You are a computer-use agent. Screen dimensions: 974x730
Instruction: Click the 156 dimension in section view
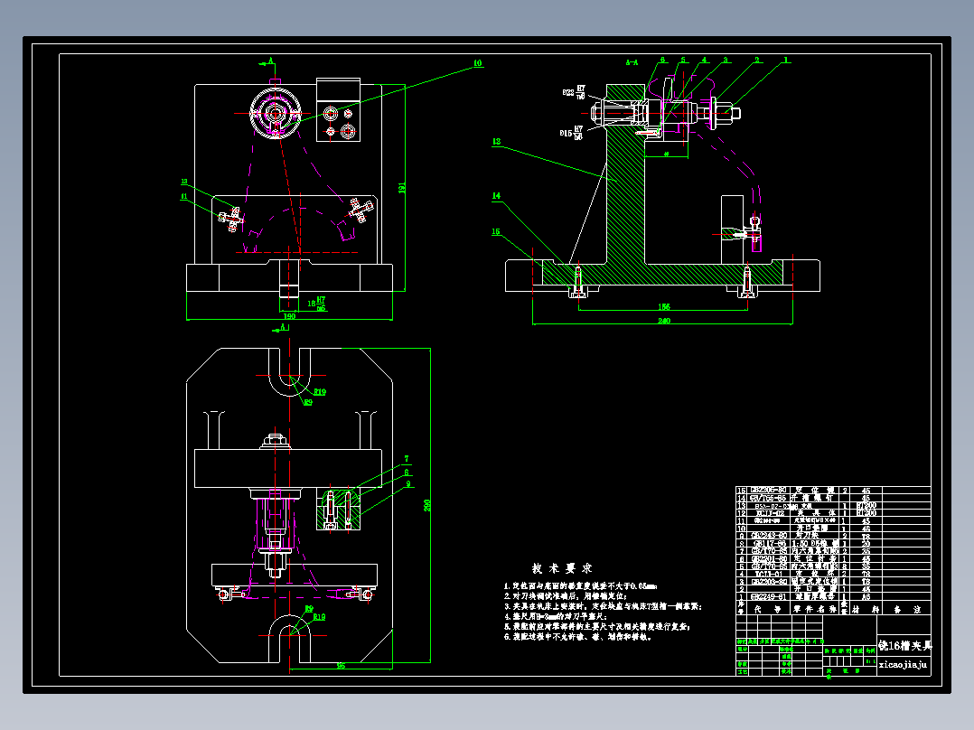click(x=664, y=307)
